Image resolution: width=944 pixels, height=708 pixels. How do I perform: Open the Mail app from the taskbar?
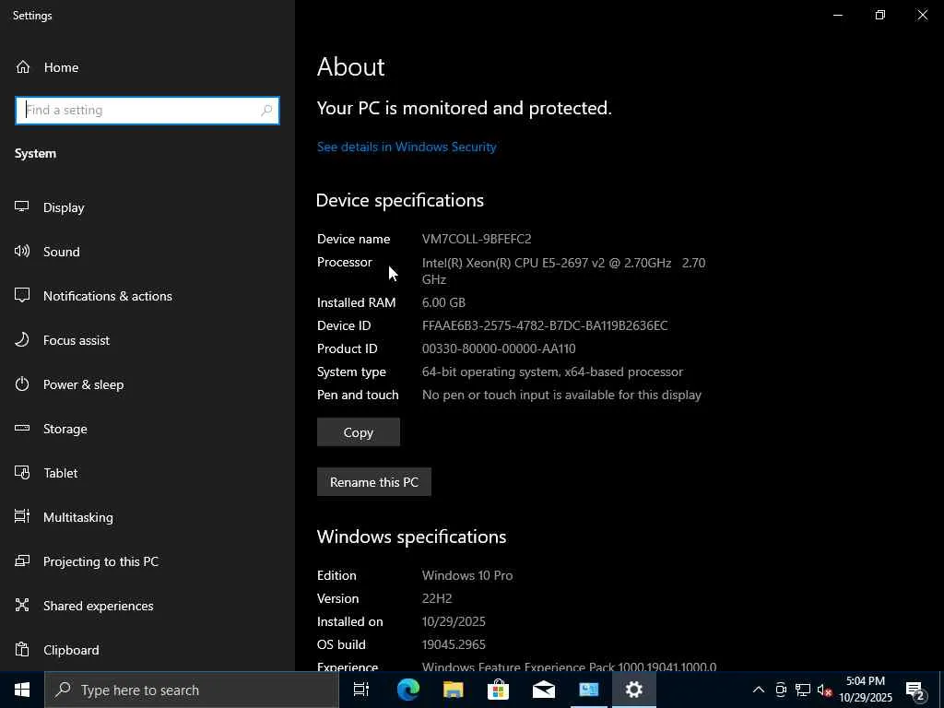(x=543, y=690)
